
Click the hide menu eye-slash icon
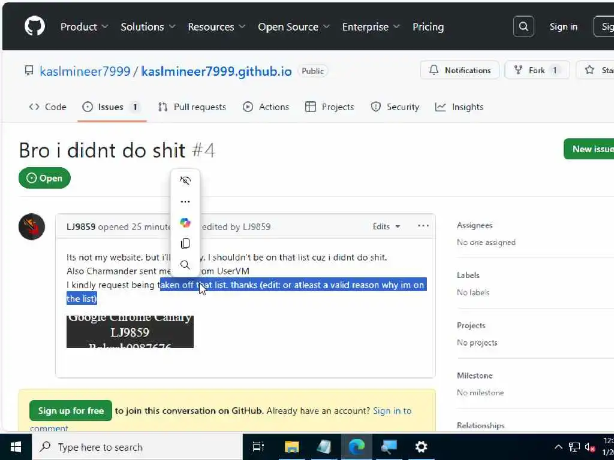185,181
